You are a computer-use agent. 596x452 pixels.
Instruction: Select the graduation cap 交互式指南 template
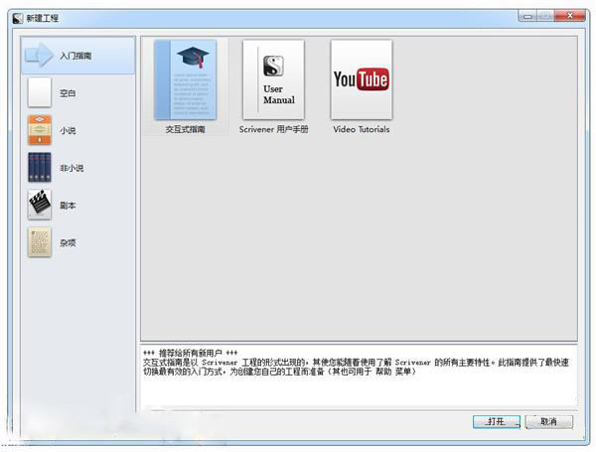pyautogui.click(x=185, y=79)
